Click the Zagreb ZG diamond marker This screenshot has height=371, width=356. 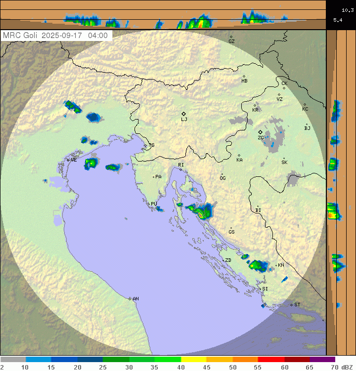click(260, 132)
